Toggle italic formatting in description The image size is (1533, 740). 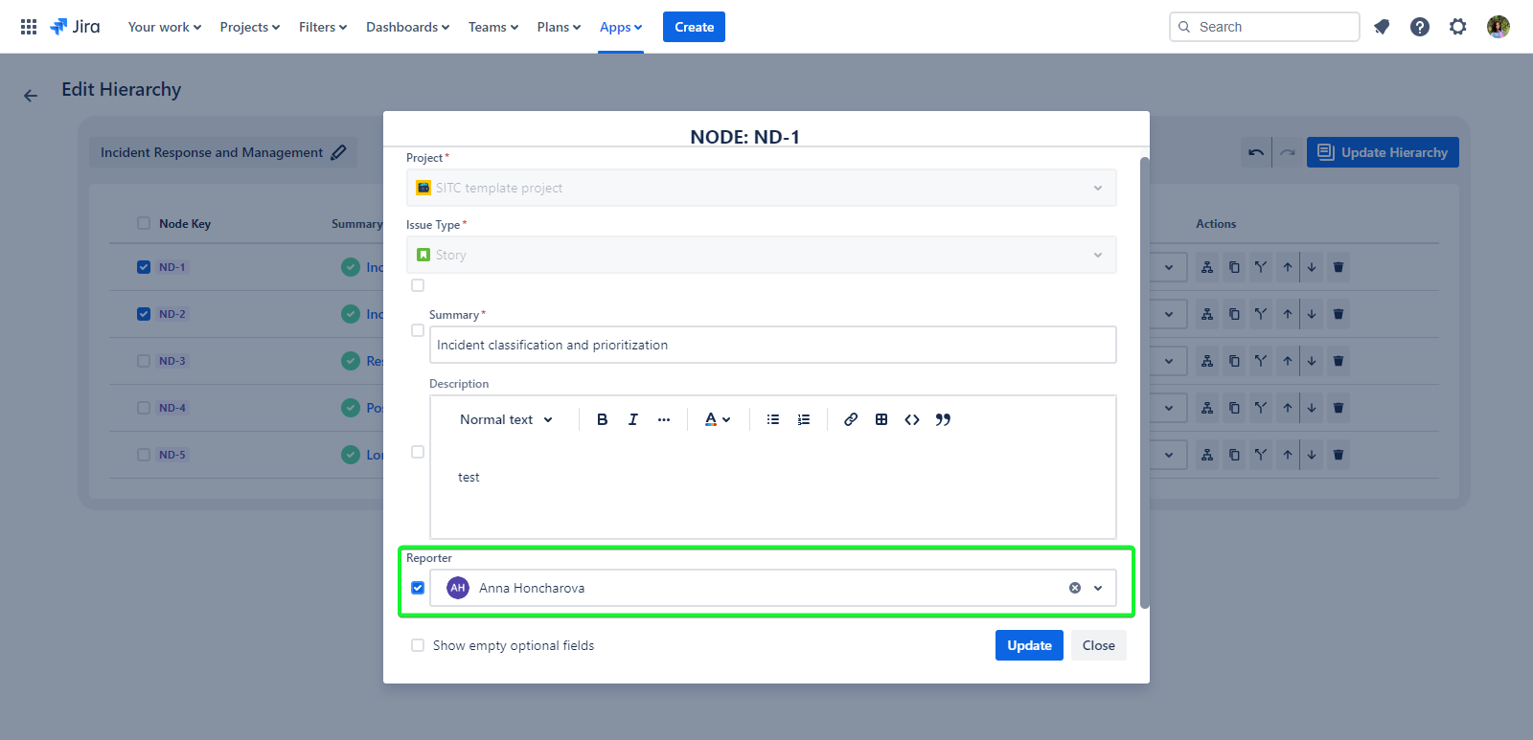click(632, 419)
